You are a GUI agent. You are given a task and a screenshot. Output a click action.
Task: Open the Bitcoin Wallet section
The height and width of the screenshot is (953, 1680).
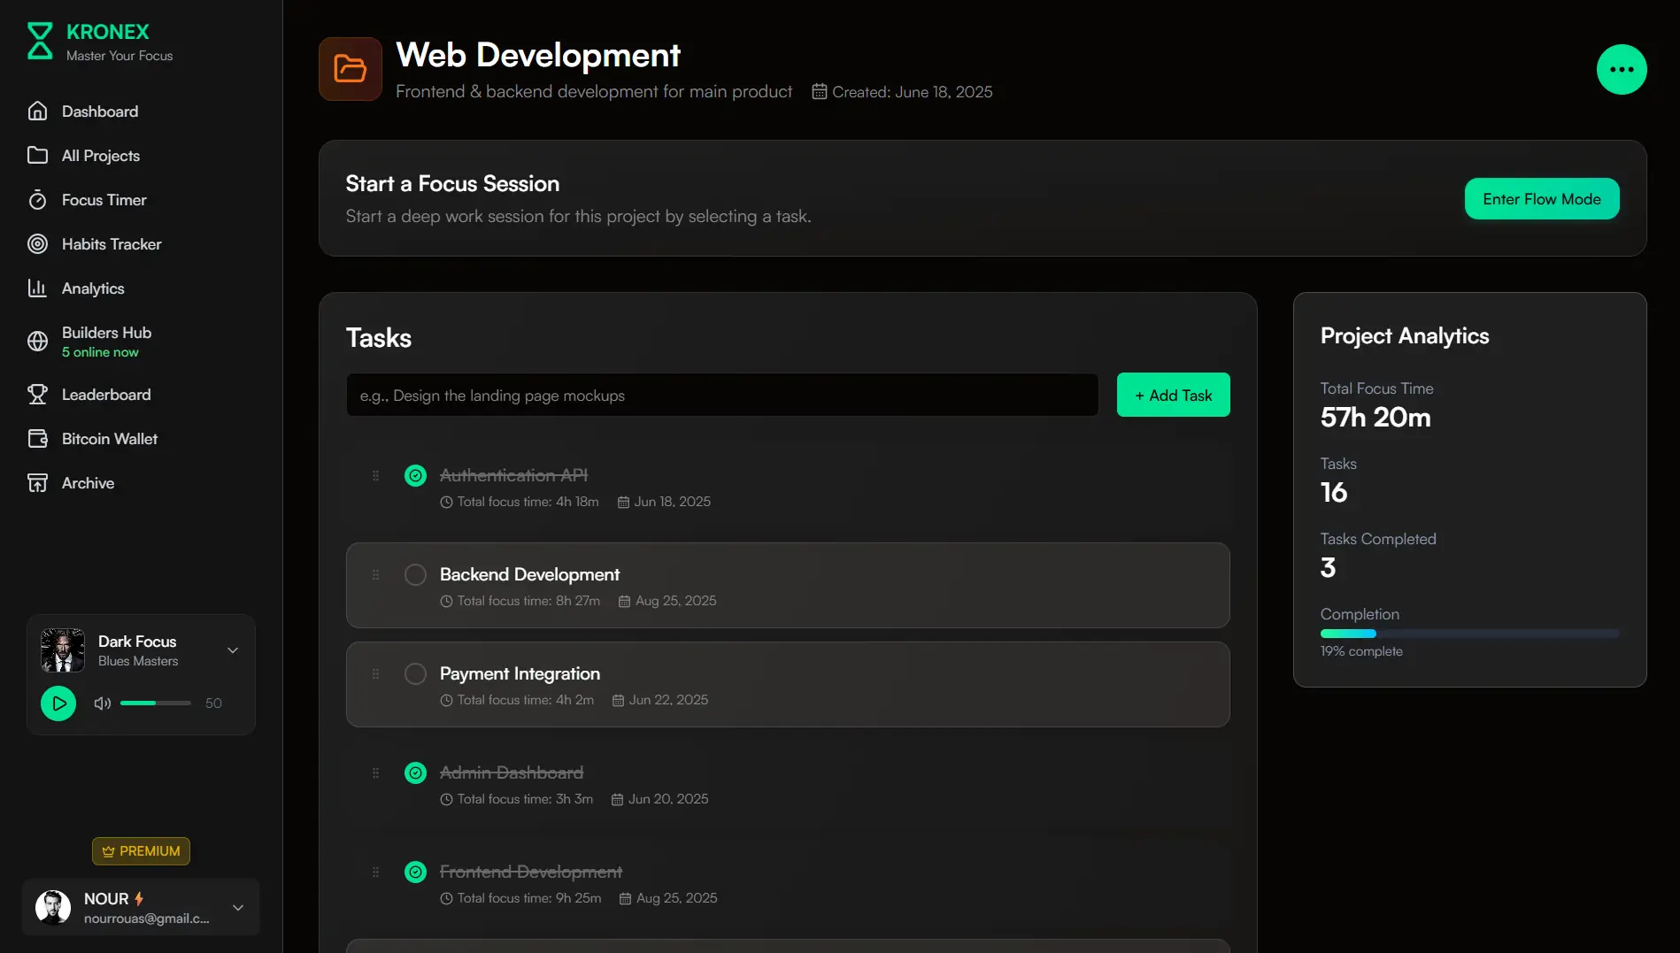coord(108,439)
